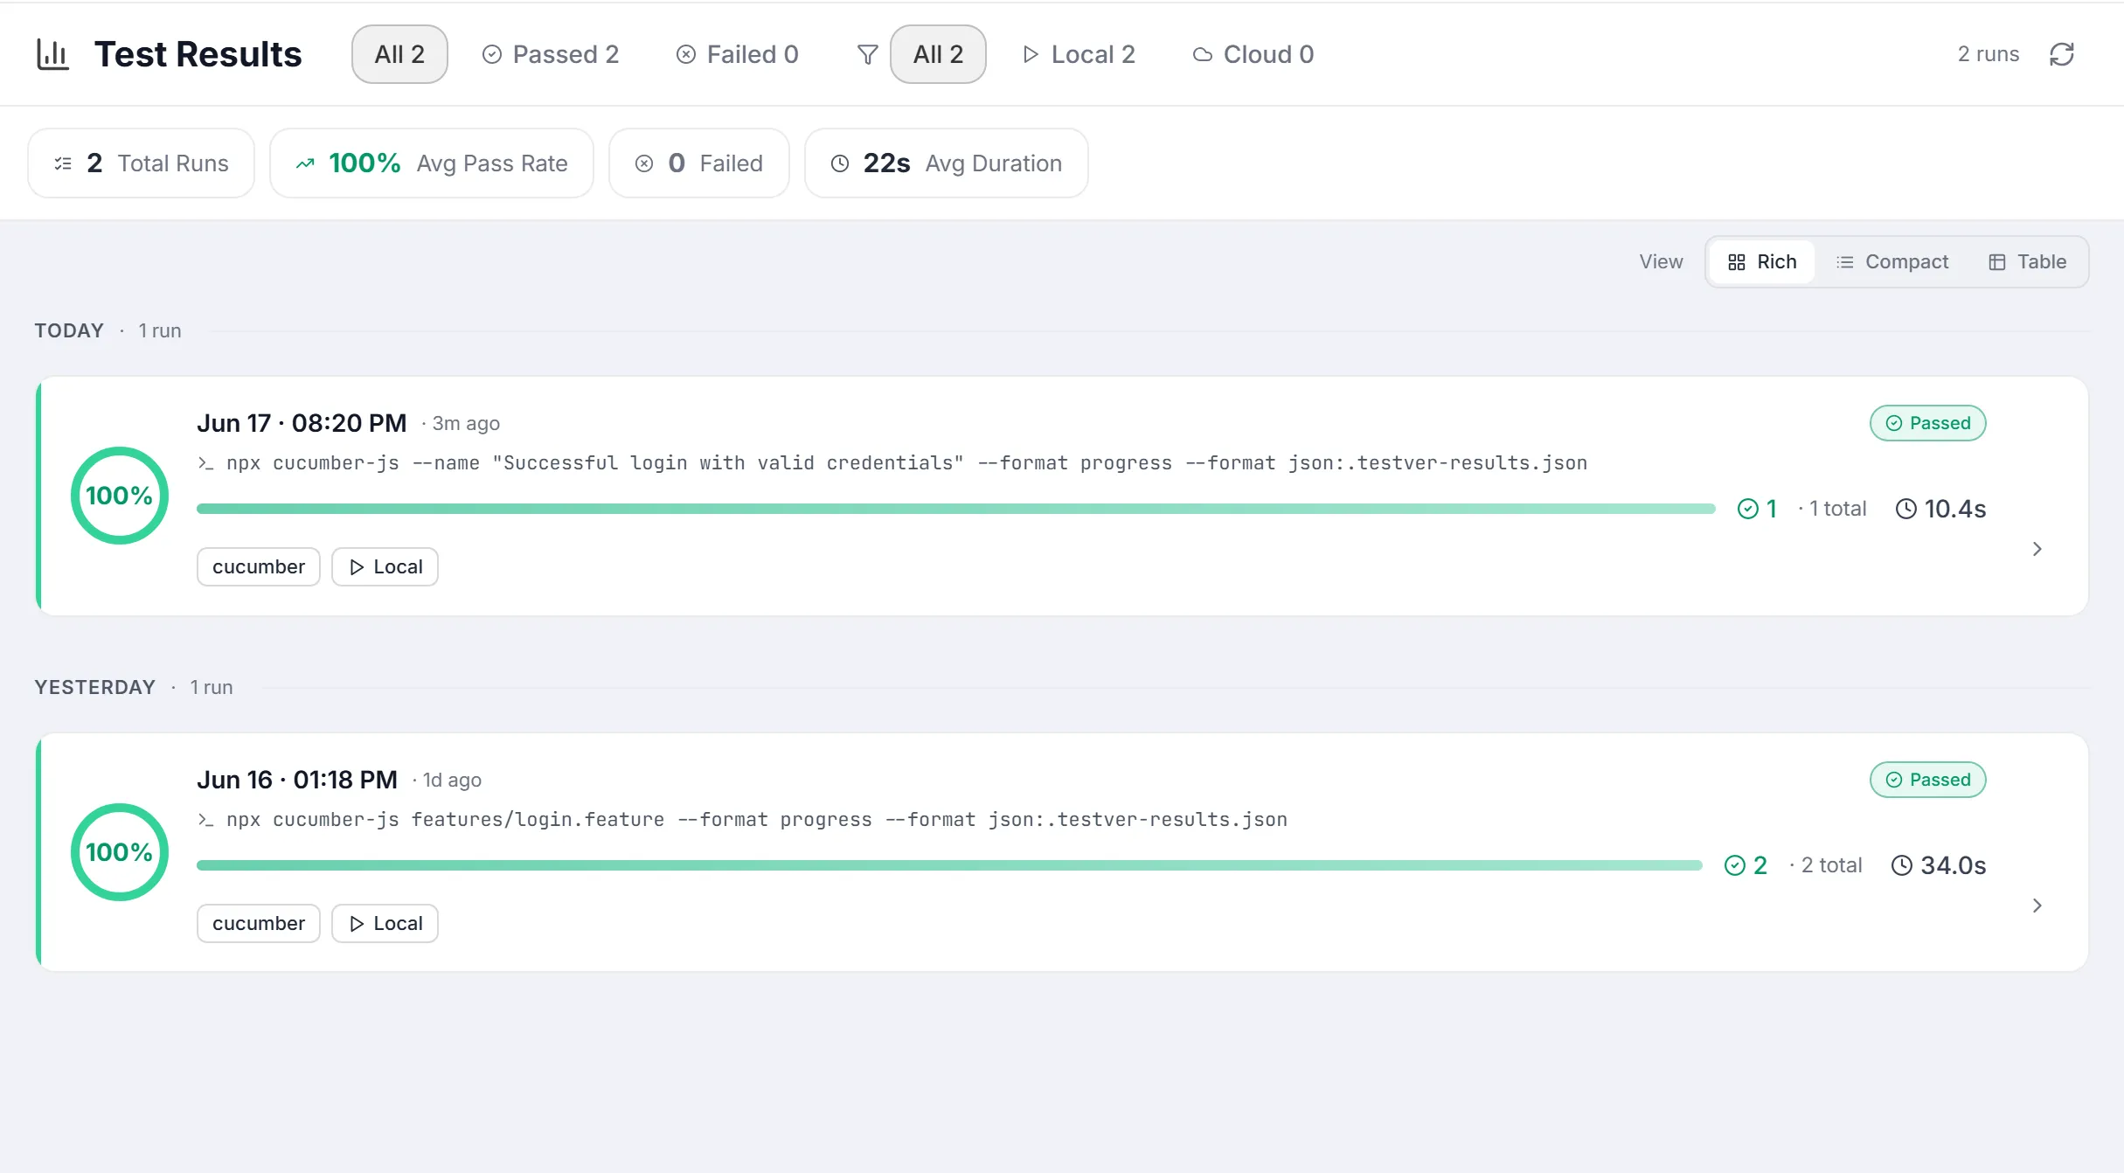Click the cucumber tag on Jun 17 run

point(259,566)
